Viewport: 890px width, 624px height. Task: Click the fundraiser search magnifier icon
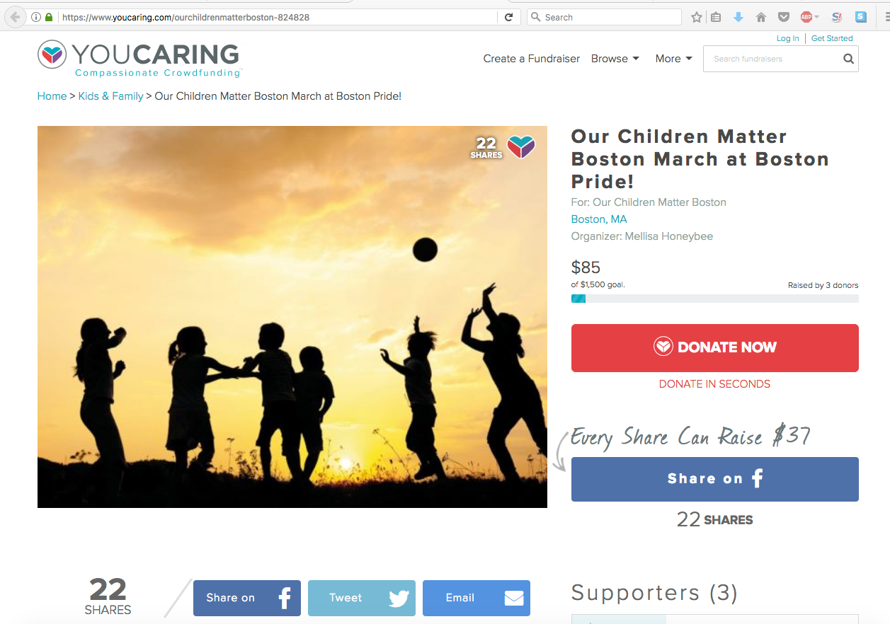(848, 59)
